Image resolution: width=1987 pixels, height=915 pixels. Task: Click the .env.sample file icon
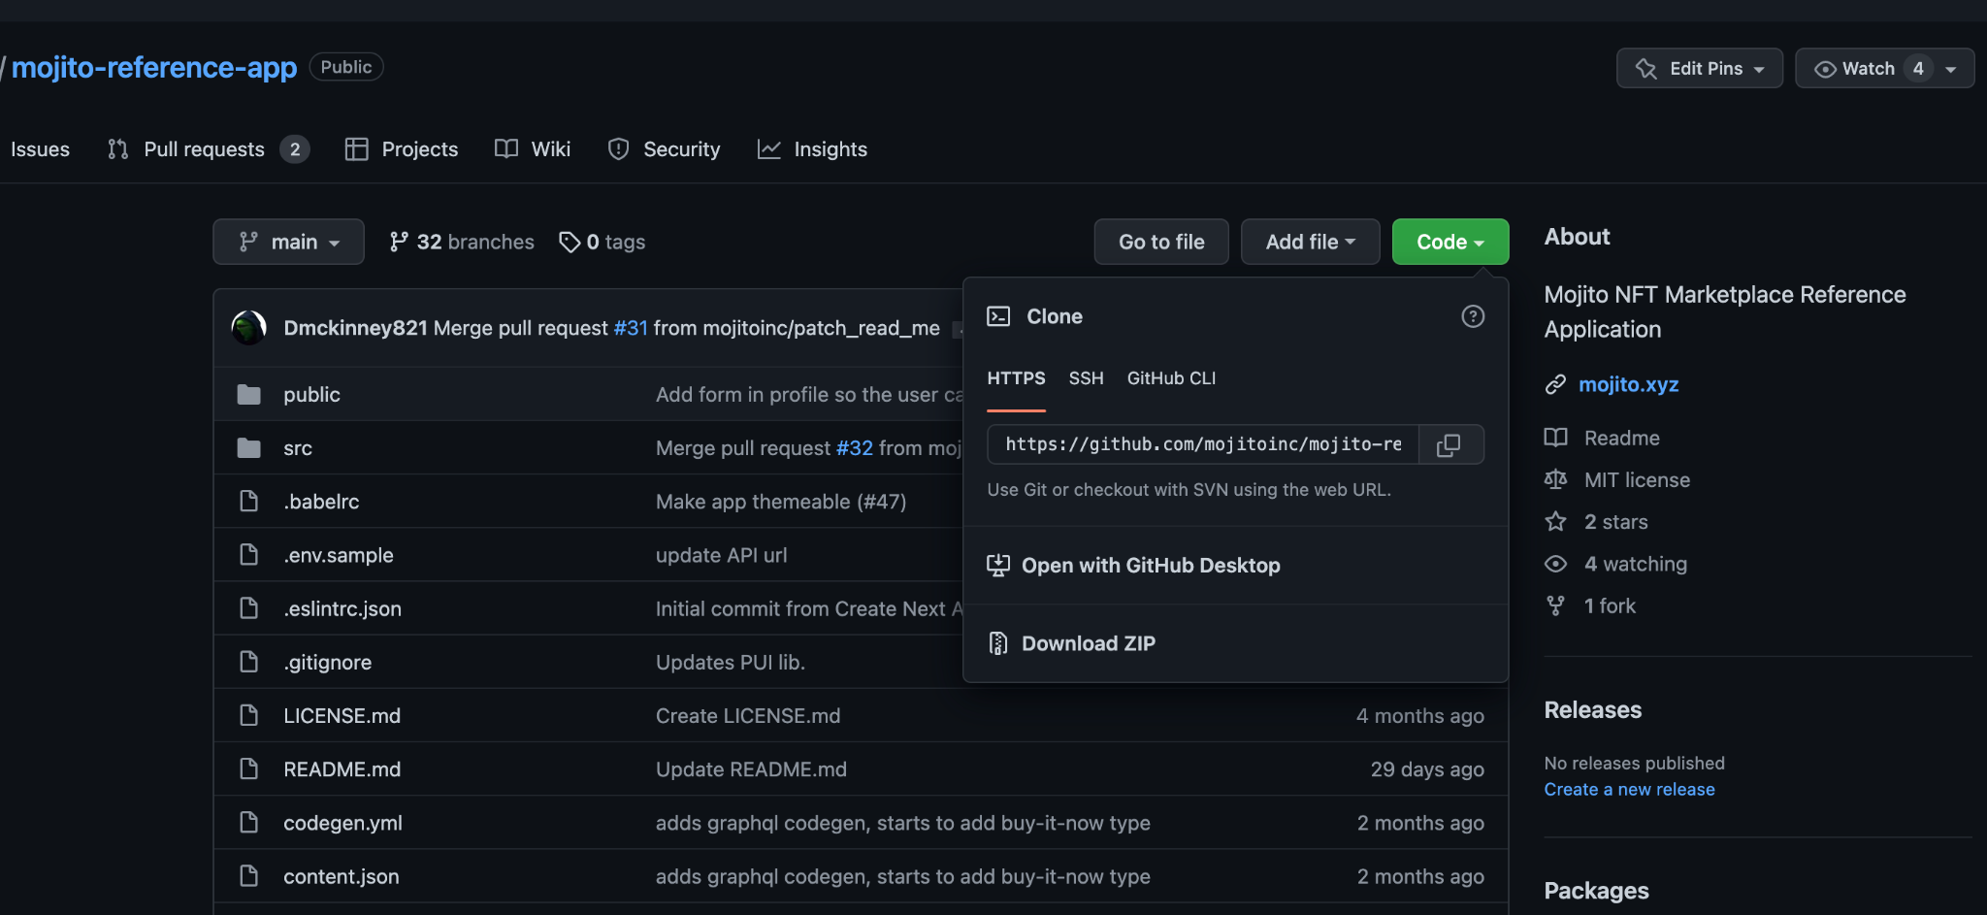click(x=249, y=554)
